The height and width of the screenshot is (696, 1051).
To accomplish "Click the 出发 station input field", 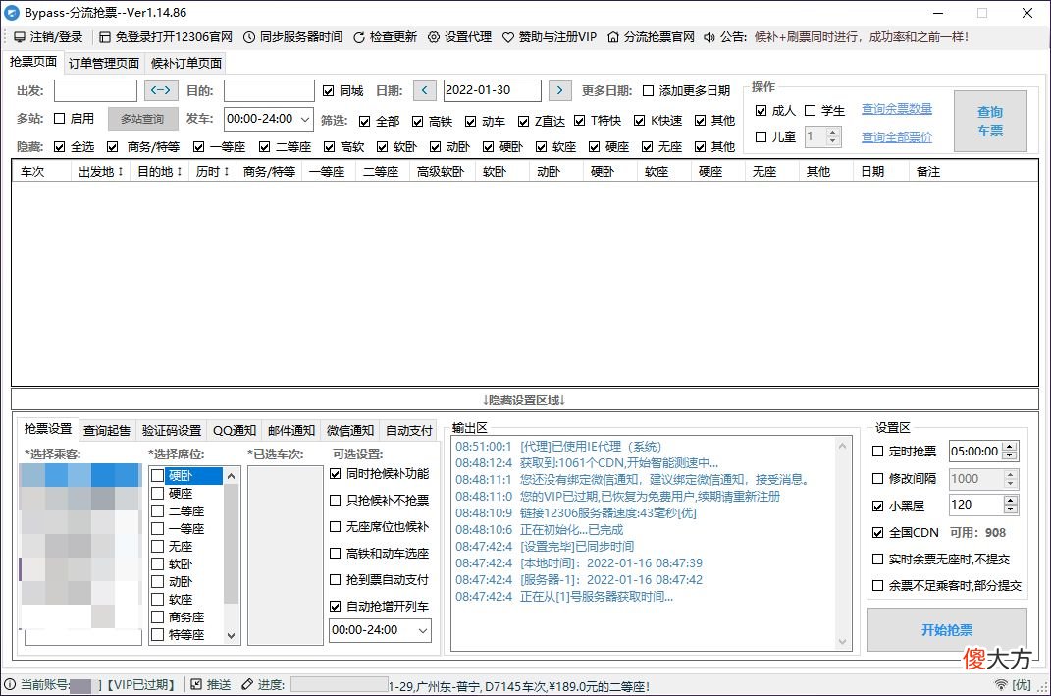I will coord(95,90).
